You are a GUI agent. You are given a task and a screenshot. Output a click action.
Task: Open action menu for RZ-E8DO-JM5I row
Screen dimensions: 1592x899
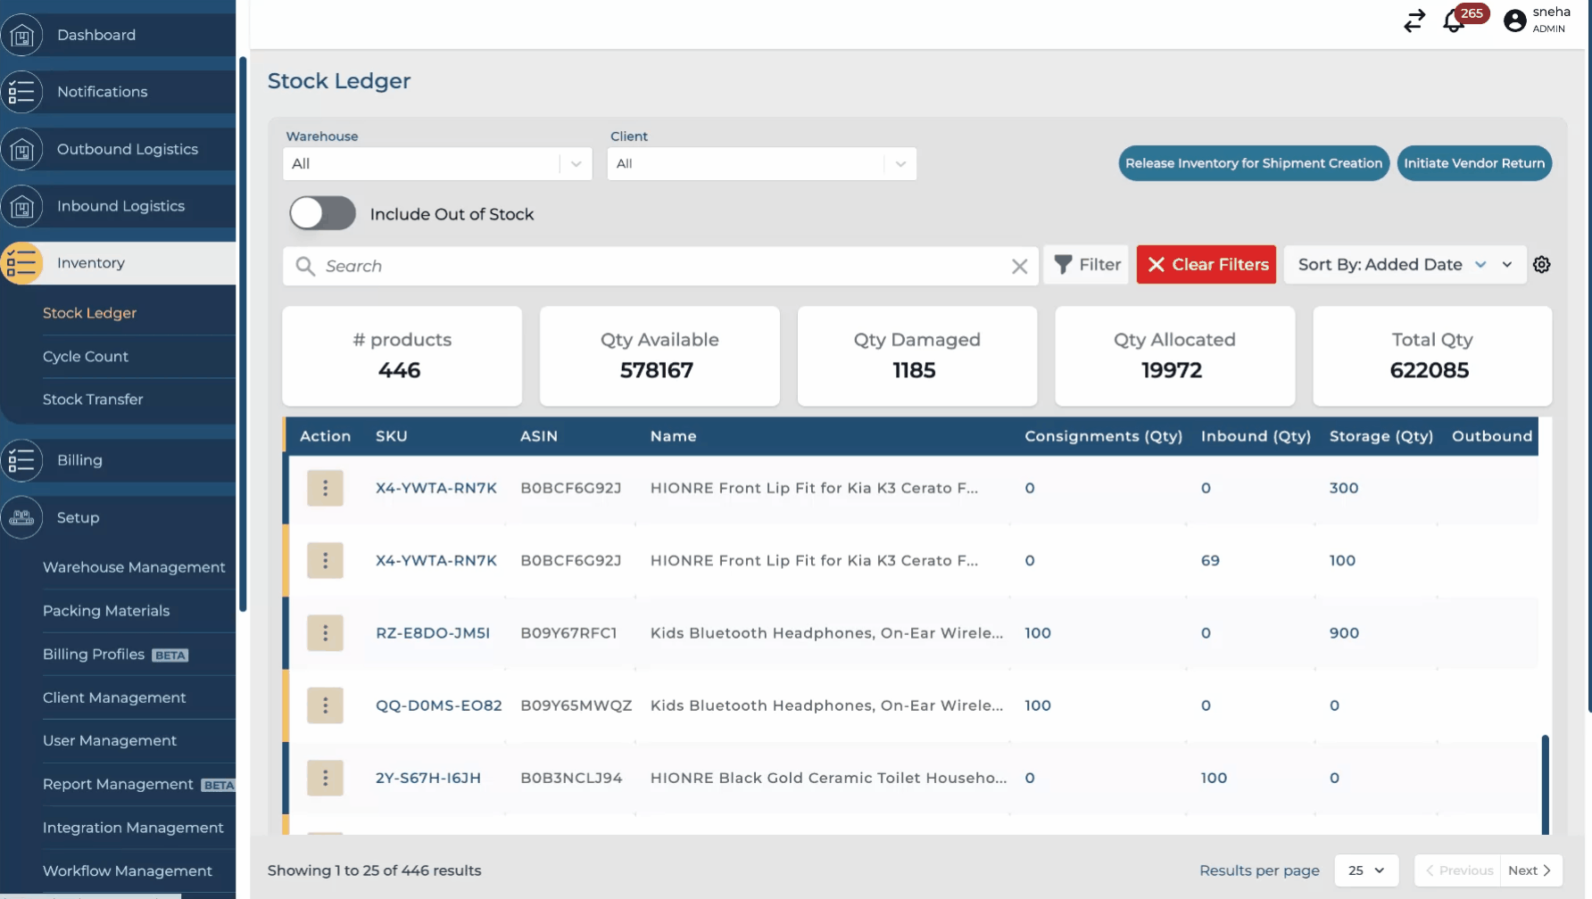[x=325, y=633]
